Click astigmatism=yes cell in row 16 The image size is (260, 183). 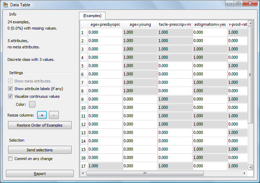[x=210, y=158]
